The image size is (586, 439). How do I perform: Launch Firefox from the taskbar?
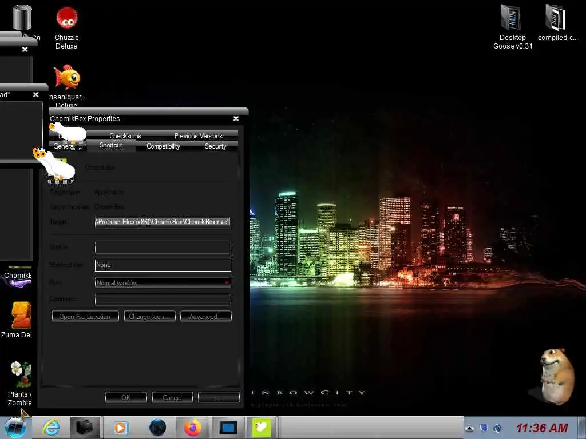[x=192, y=428]
